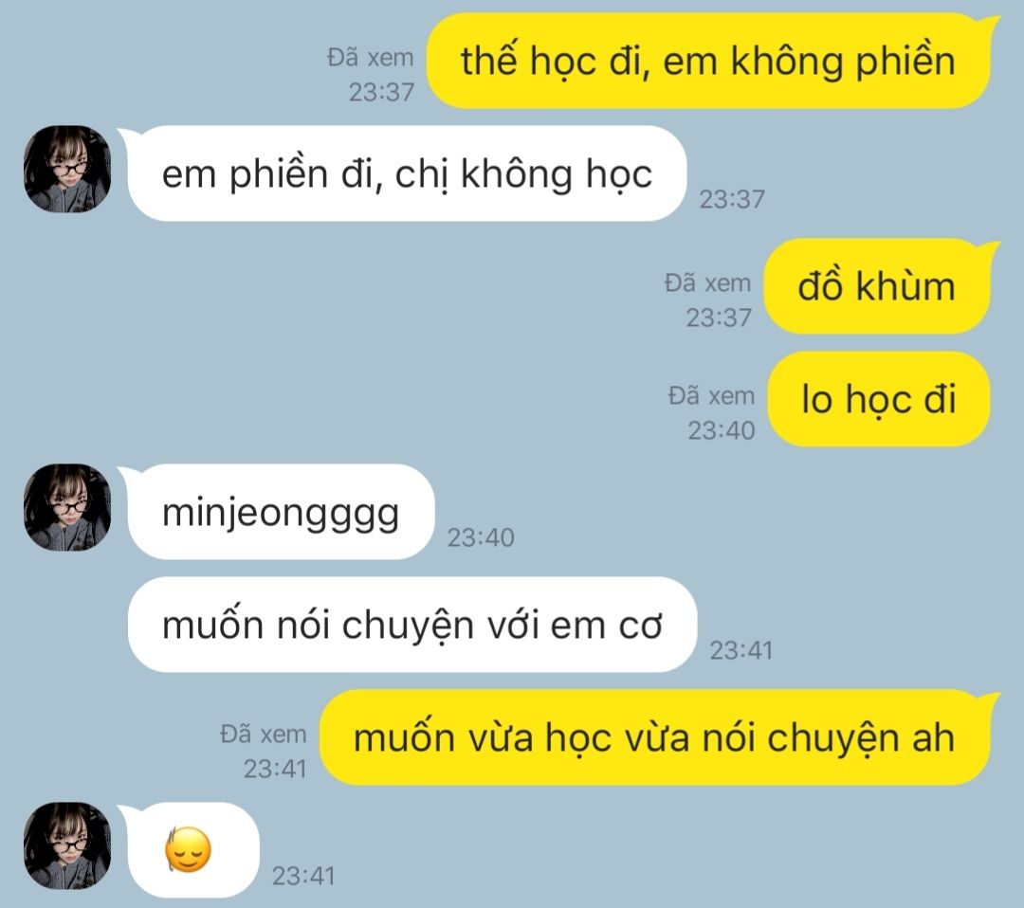Click 23:41 timestamp next to emoji bubble
Screen dimensions: 1024x908
303,876
